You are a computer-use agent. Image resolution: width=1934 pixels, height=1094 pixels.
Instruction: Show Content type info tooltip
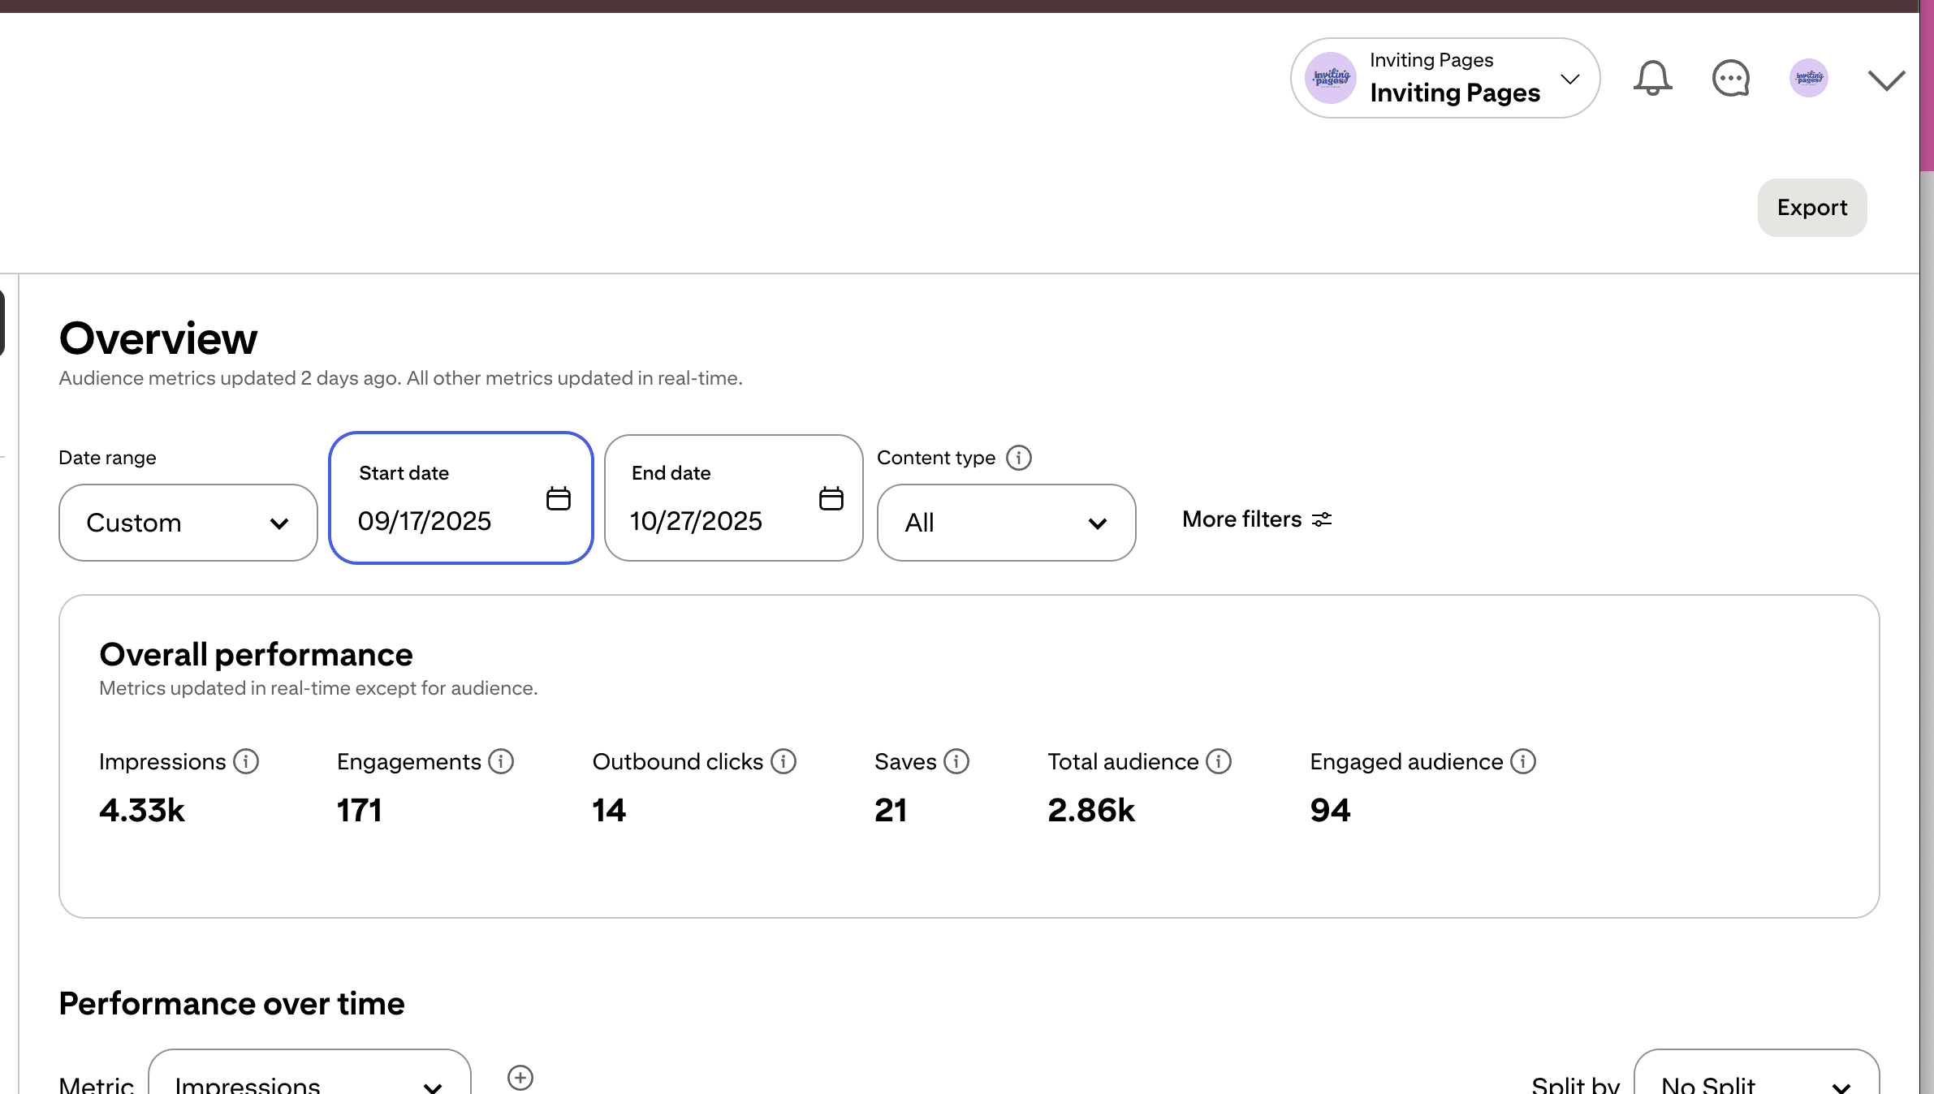(1018, 458)
